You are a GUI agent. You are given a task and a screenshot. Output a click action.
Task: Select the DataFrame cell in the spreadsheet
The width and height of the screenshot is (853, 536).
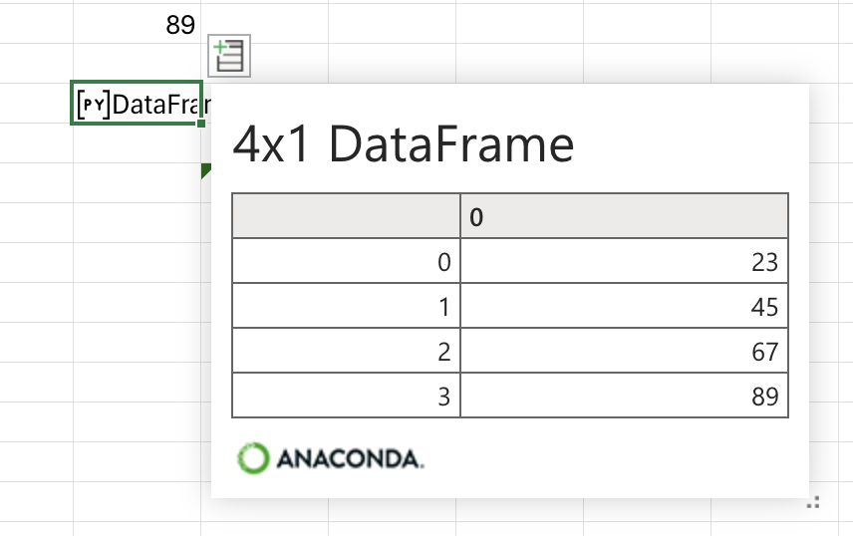(x=137, y=103)
